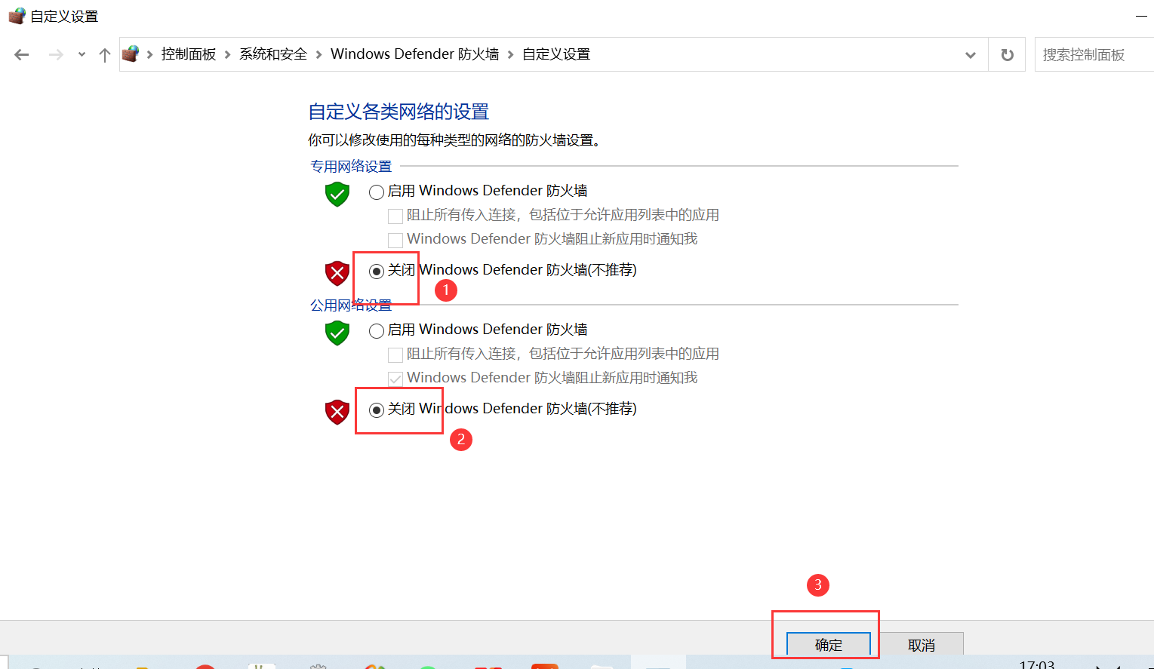Enable firewall for private network
This screenshot has width=1154, height=669.
click(377, 192)
